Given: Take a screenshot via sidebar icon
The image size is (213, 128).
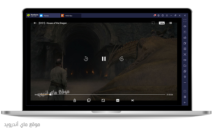Looking at the screenshot, I should [185, 54].
